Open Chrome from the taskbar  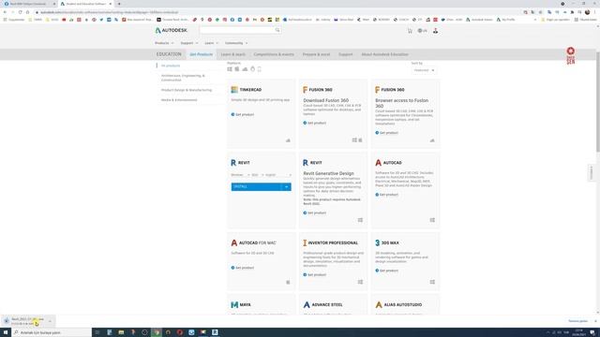157,332
